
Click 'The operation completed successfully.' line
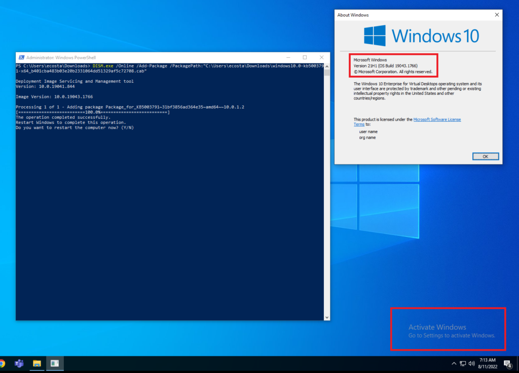pos(63,117)
